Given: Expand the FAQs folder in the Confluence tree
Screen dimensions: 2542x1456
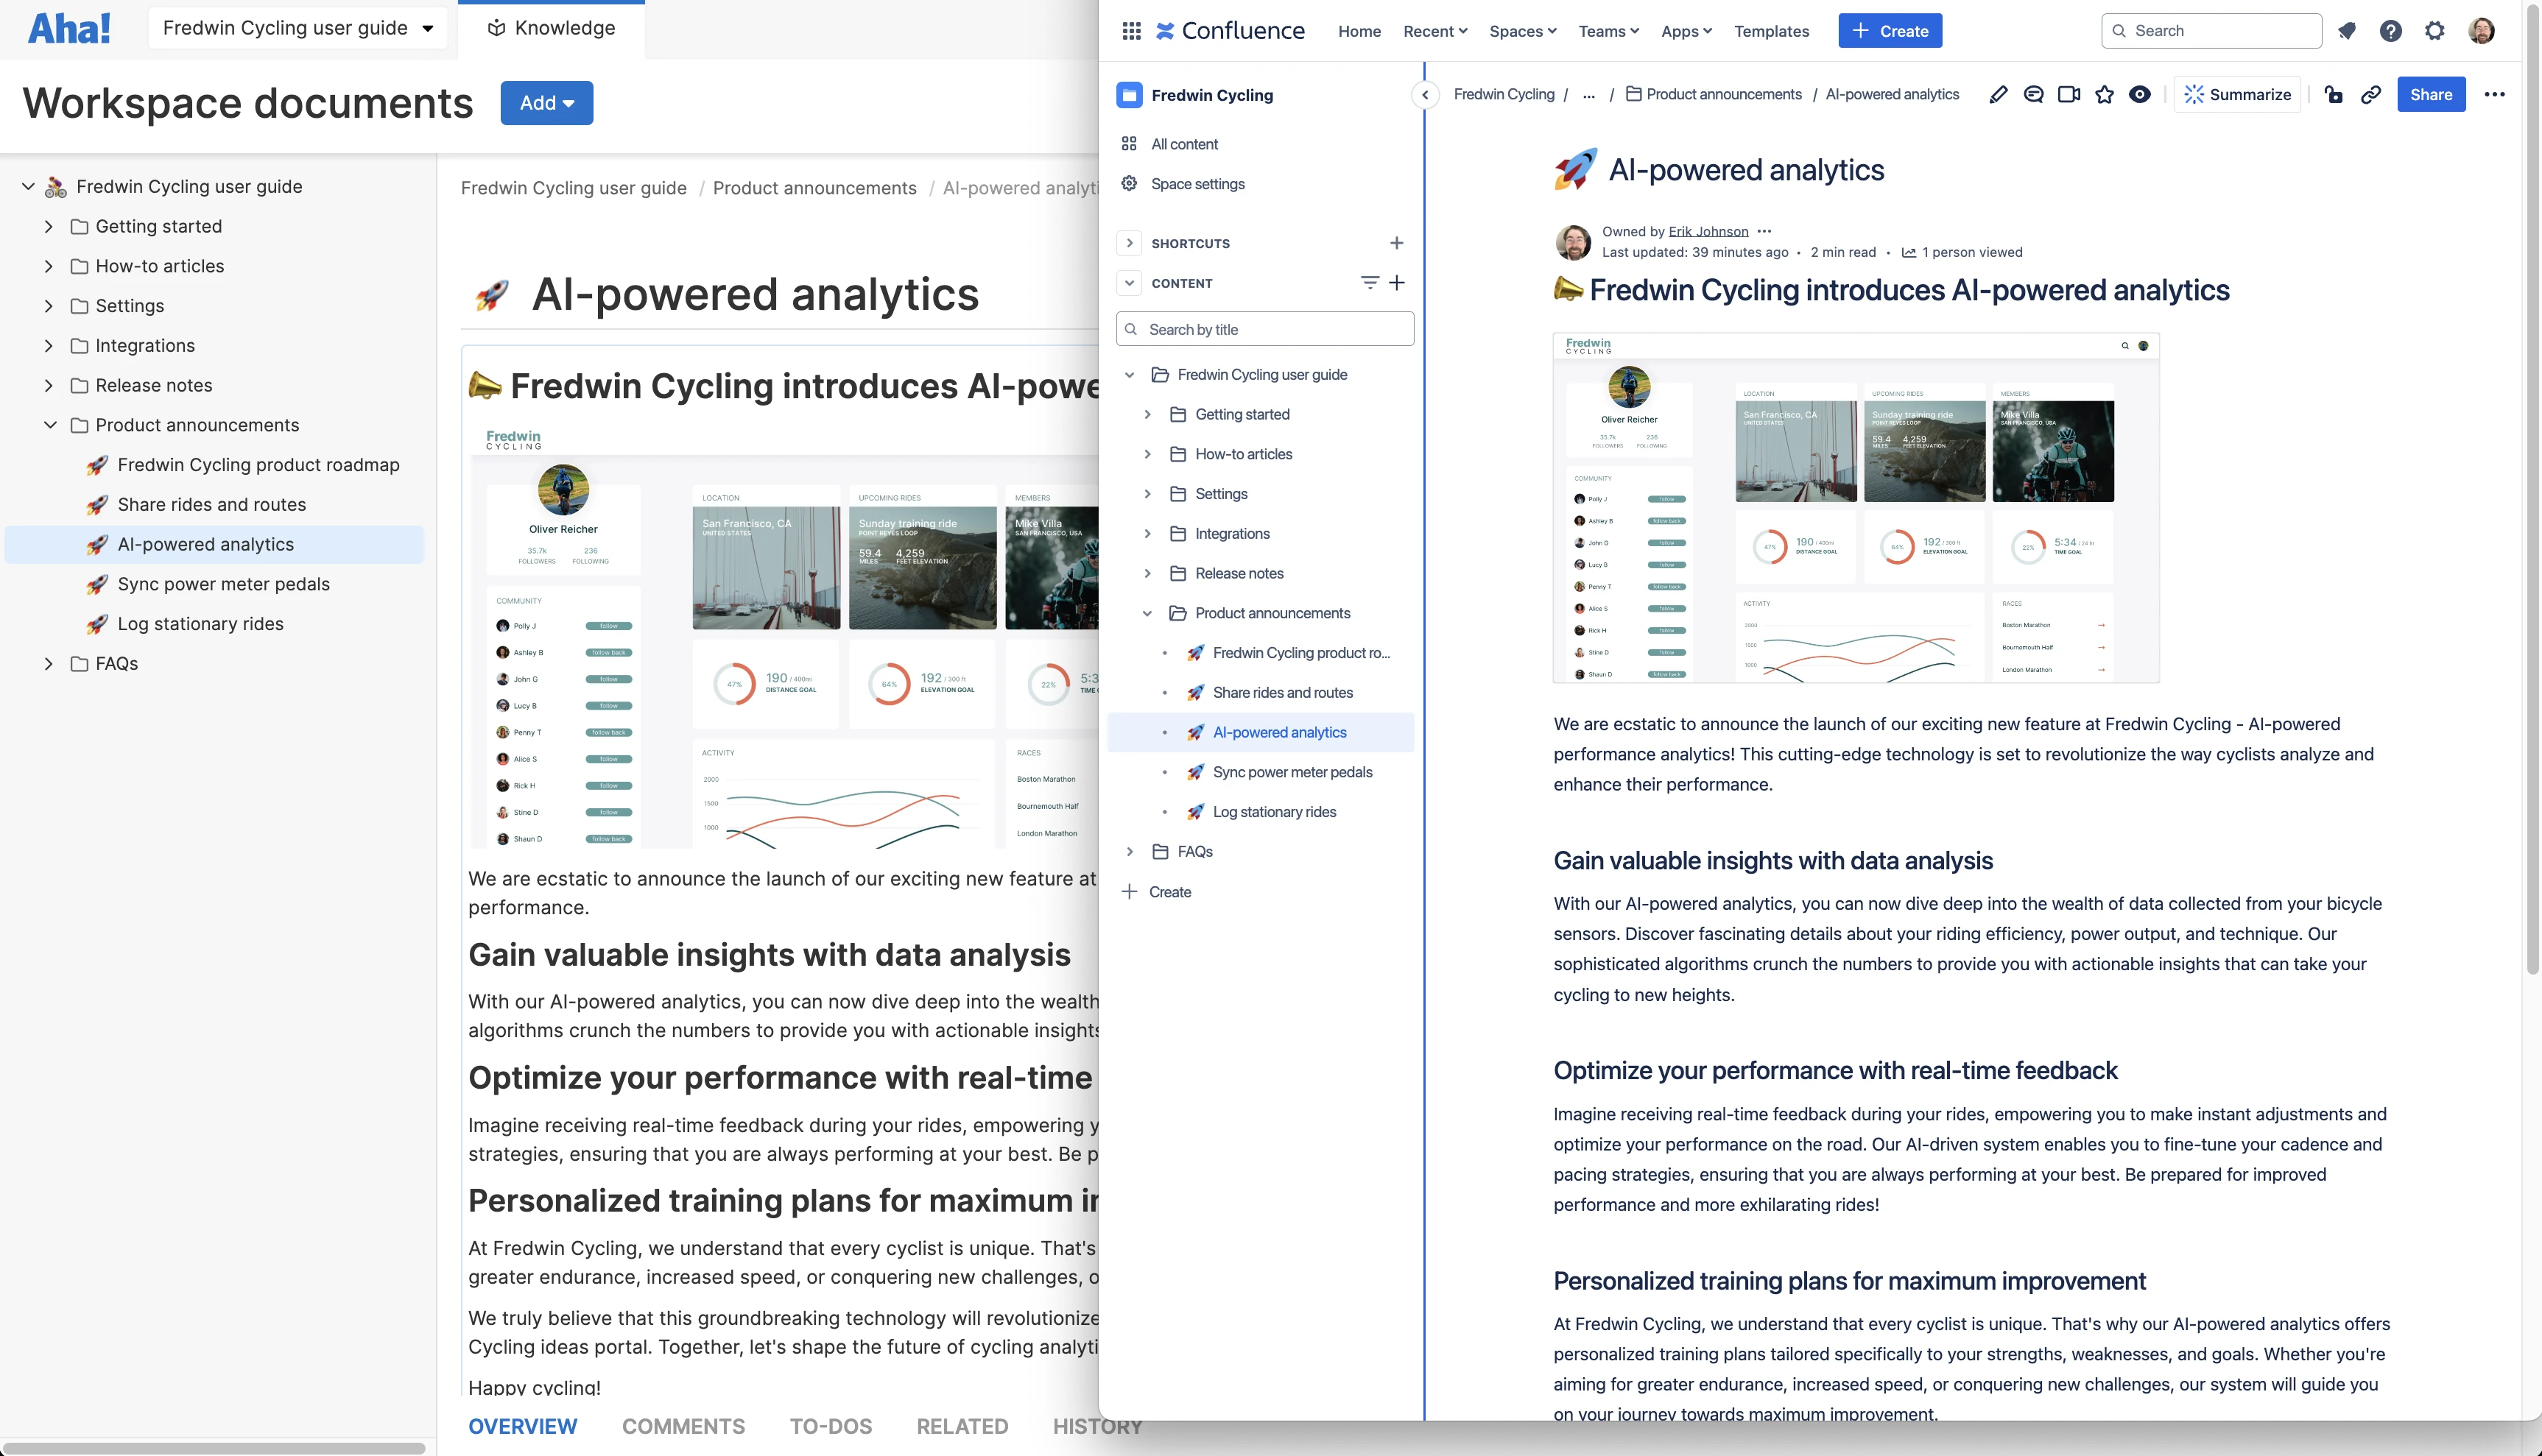Looking at the screenshot, I should (x=1130, y=852).
